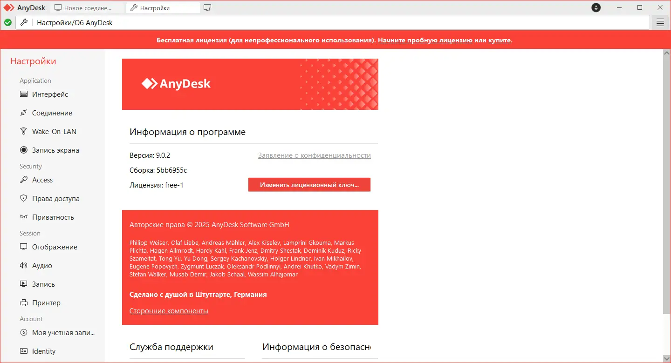Click Начните пробную лицензию link
671x363 pixels.
pyautogui.click(x=425, y=40)
